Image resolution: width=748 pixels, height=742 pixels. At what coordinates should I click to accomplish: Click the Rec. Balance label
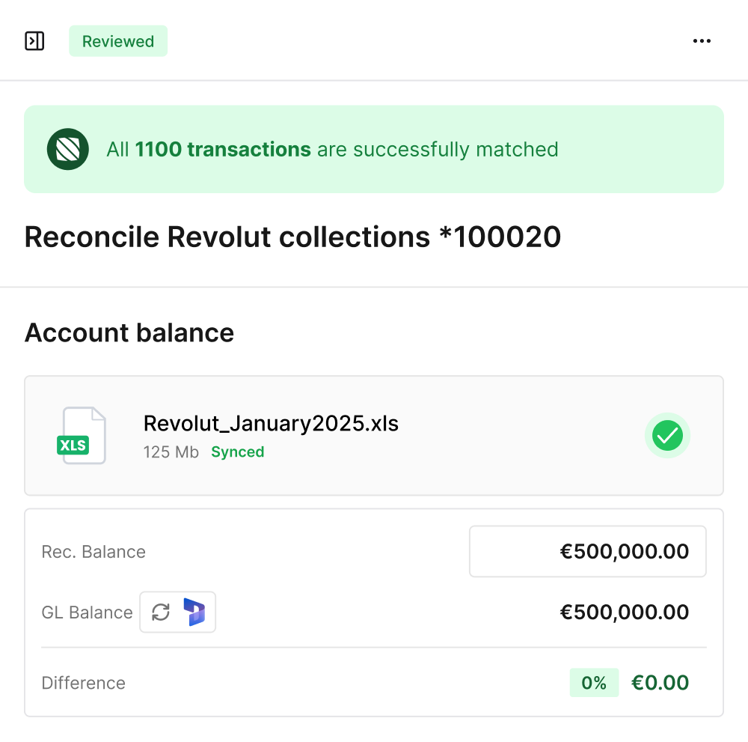tap(93, 553)
